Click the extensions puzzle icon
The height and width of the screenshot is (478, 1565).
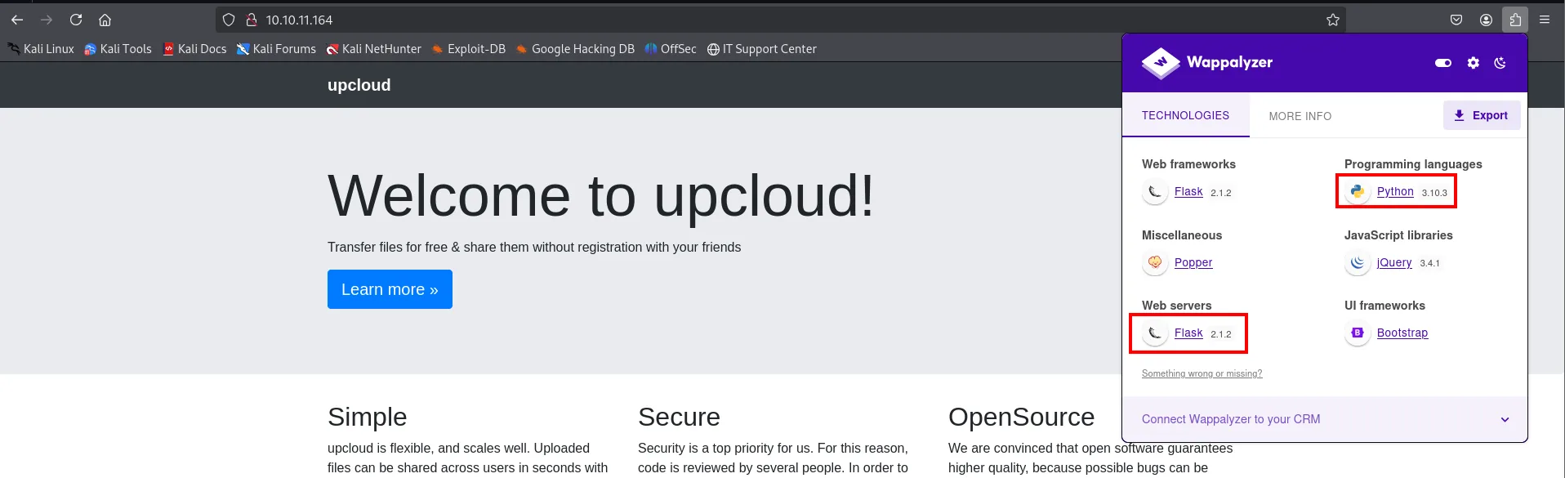click(x=1515, y=20)
